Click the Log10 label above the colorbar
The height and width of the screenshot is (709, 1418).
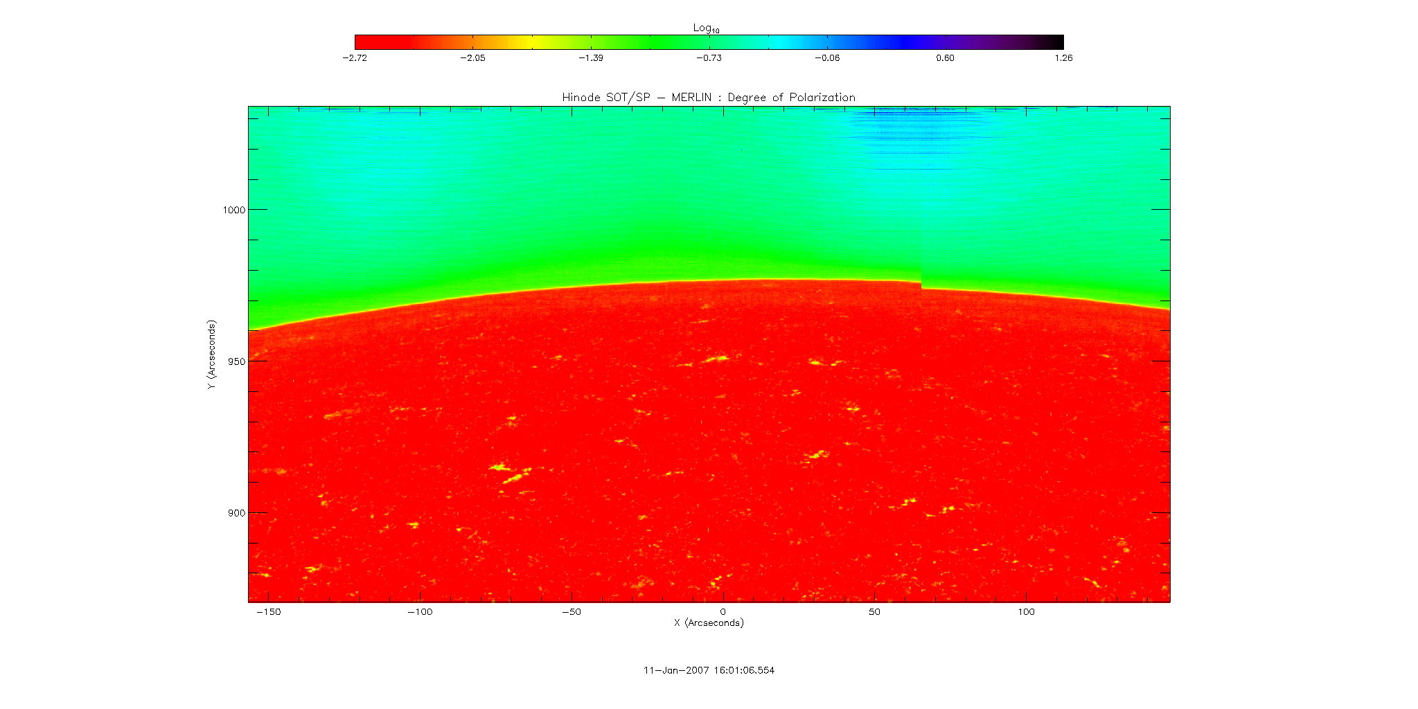pos(706,28)
